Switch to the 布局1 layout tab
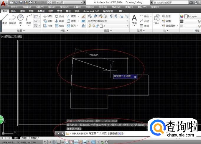The image size is (201, 144). 24,138
